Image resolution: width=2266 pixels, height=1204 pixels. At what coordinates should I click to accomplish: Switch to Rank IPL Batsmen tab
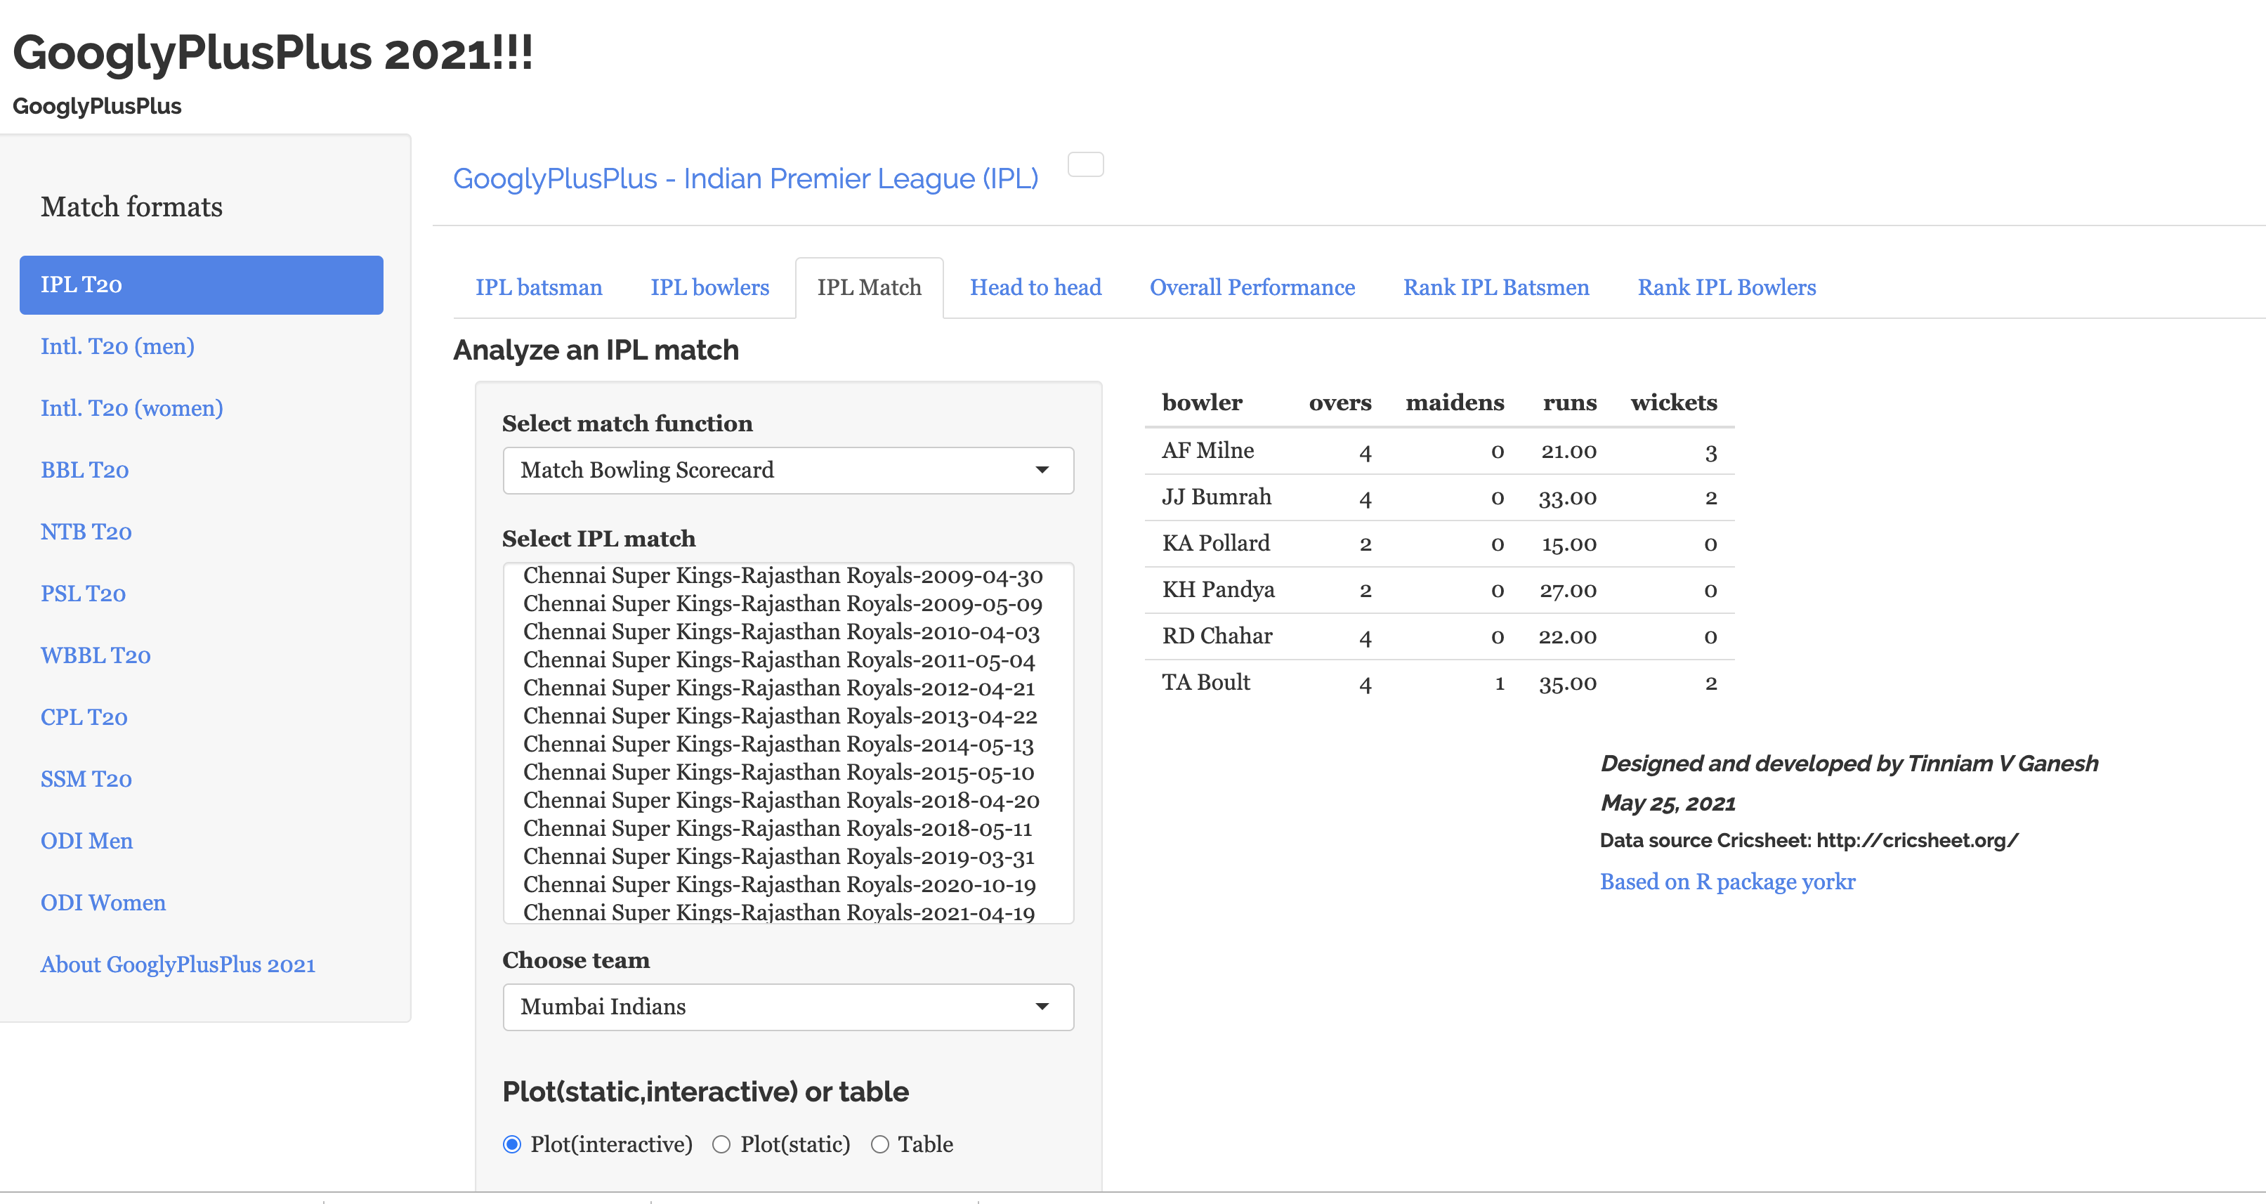pos(1495,287)
